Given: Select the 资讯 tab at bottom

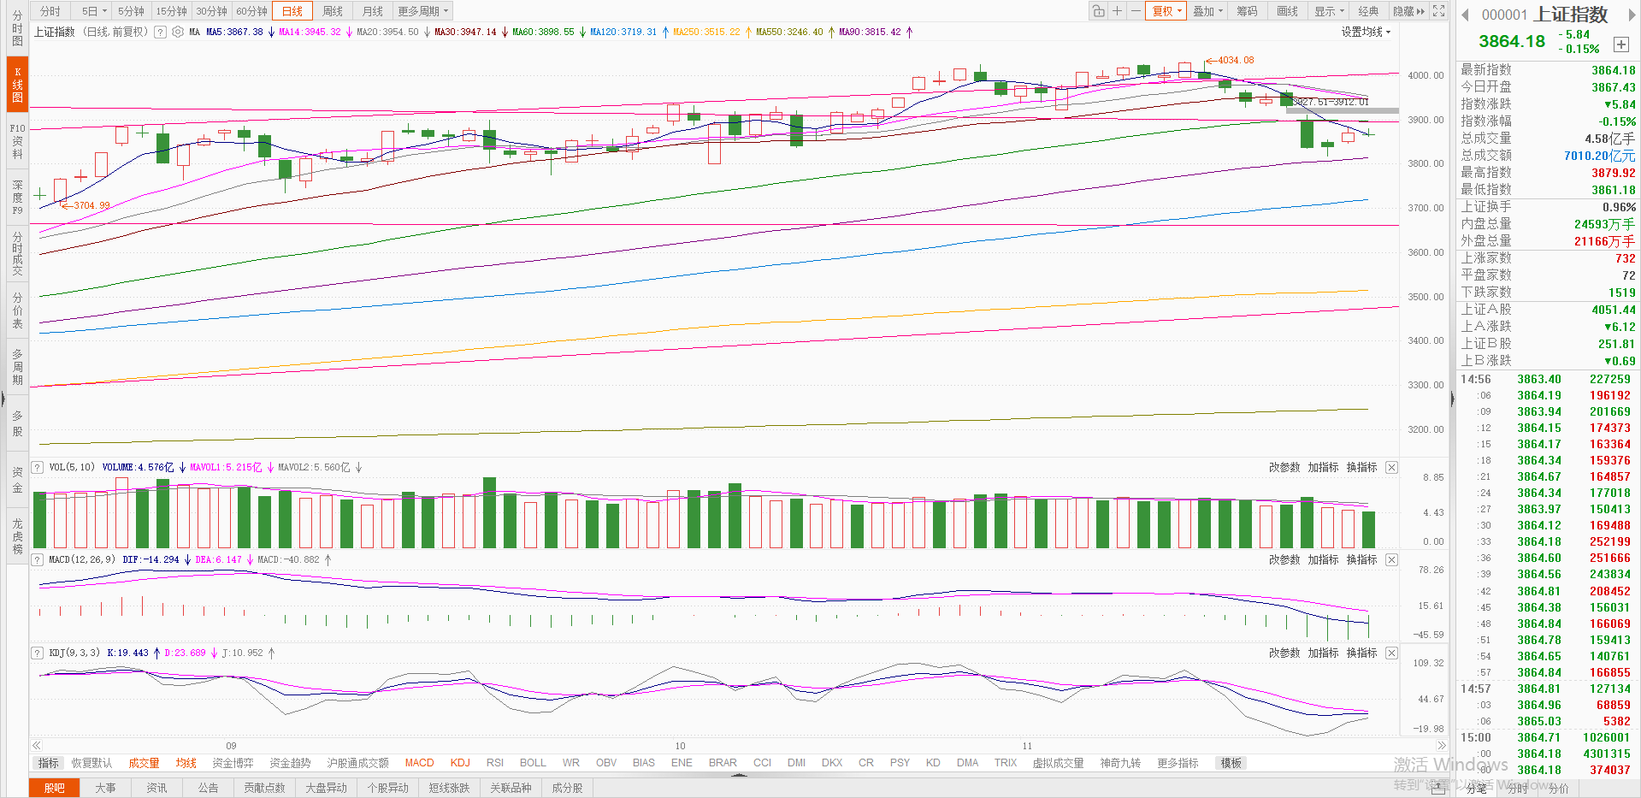Looking at the screenshot, I should [x=156, y=788].
